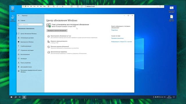
Task: Open Изменить период активности option
Action: (59, 41)
